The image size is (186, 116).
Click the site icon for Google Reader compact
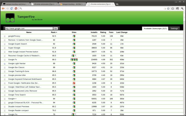(x=74, y=110)
